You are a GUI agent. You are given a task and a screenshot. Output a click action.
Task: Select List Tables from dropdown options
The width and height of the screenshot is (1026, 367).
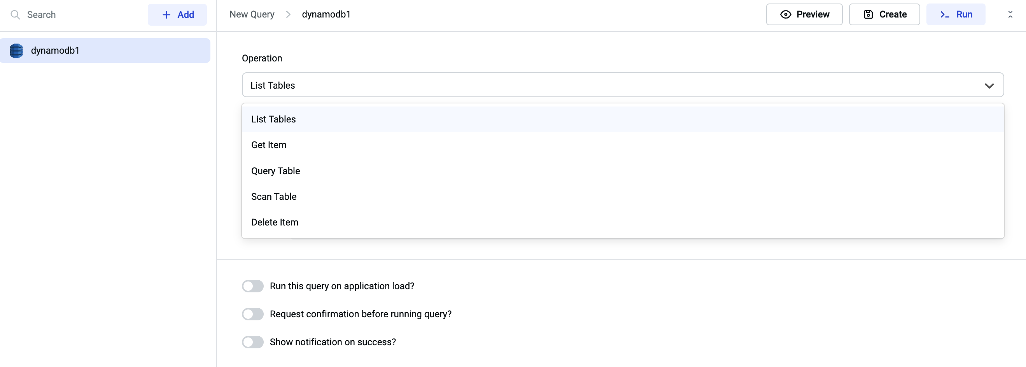[x=274, y=119]
